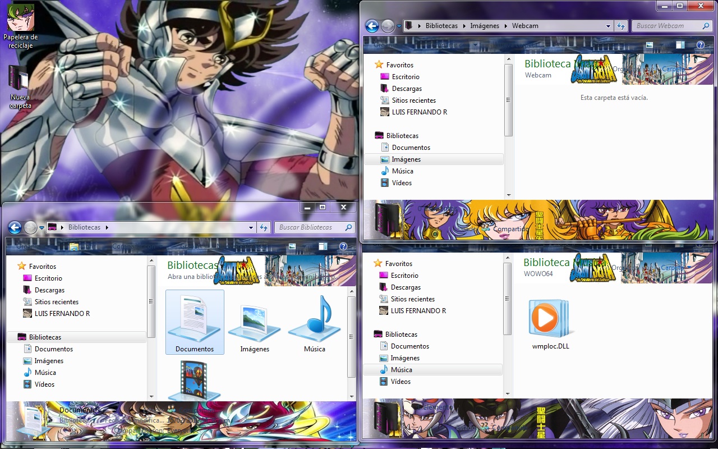Refresh the Bibliotecas window

(x=264, y=227)
